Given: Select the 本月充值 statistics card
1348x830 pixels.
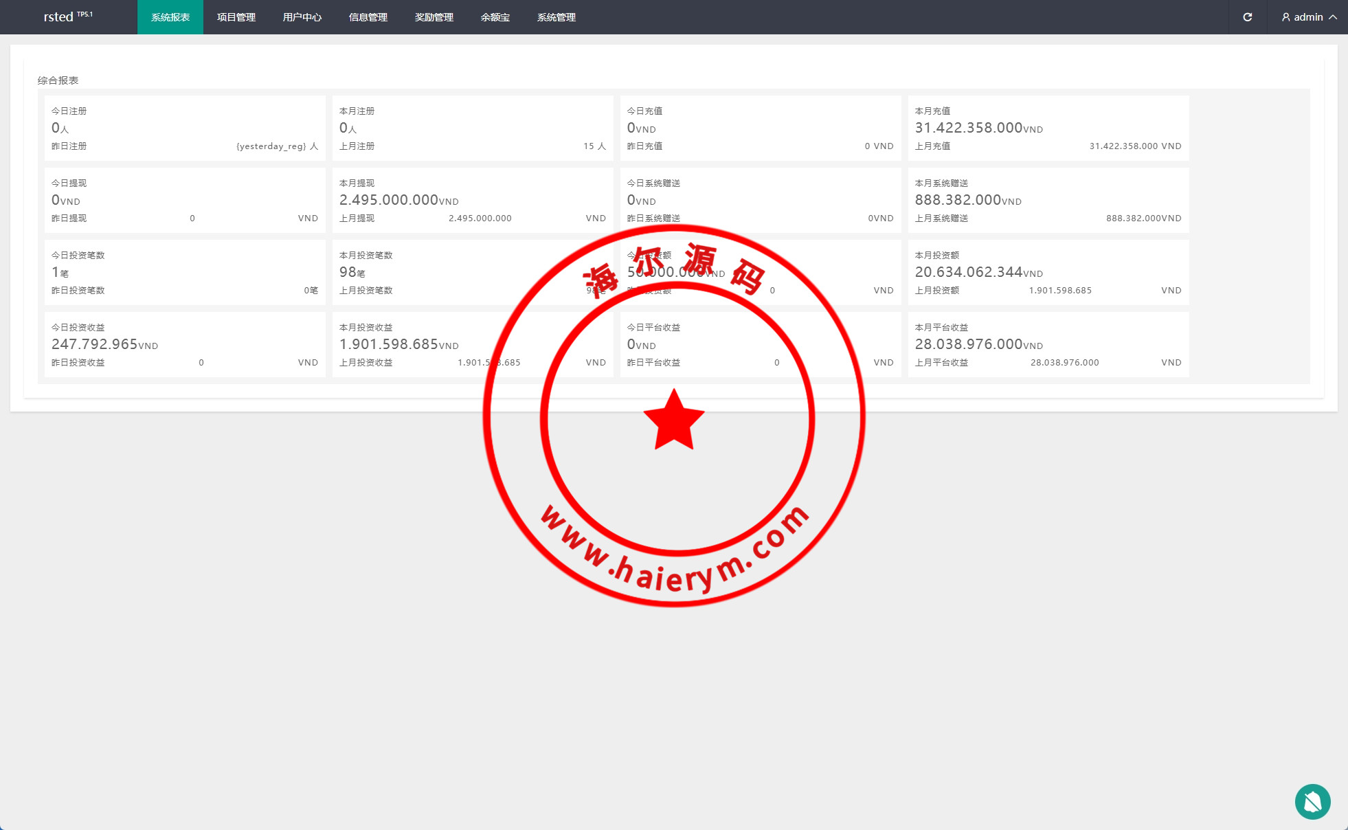Looking at the screenshot, I should point(1048,128).
